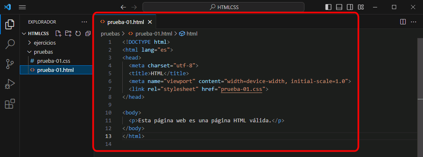This screenshot has width=423, height=157.
Task: Click the pruebas breadcrumb
Action: [x=110, y=34]
